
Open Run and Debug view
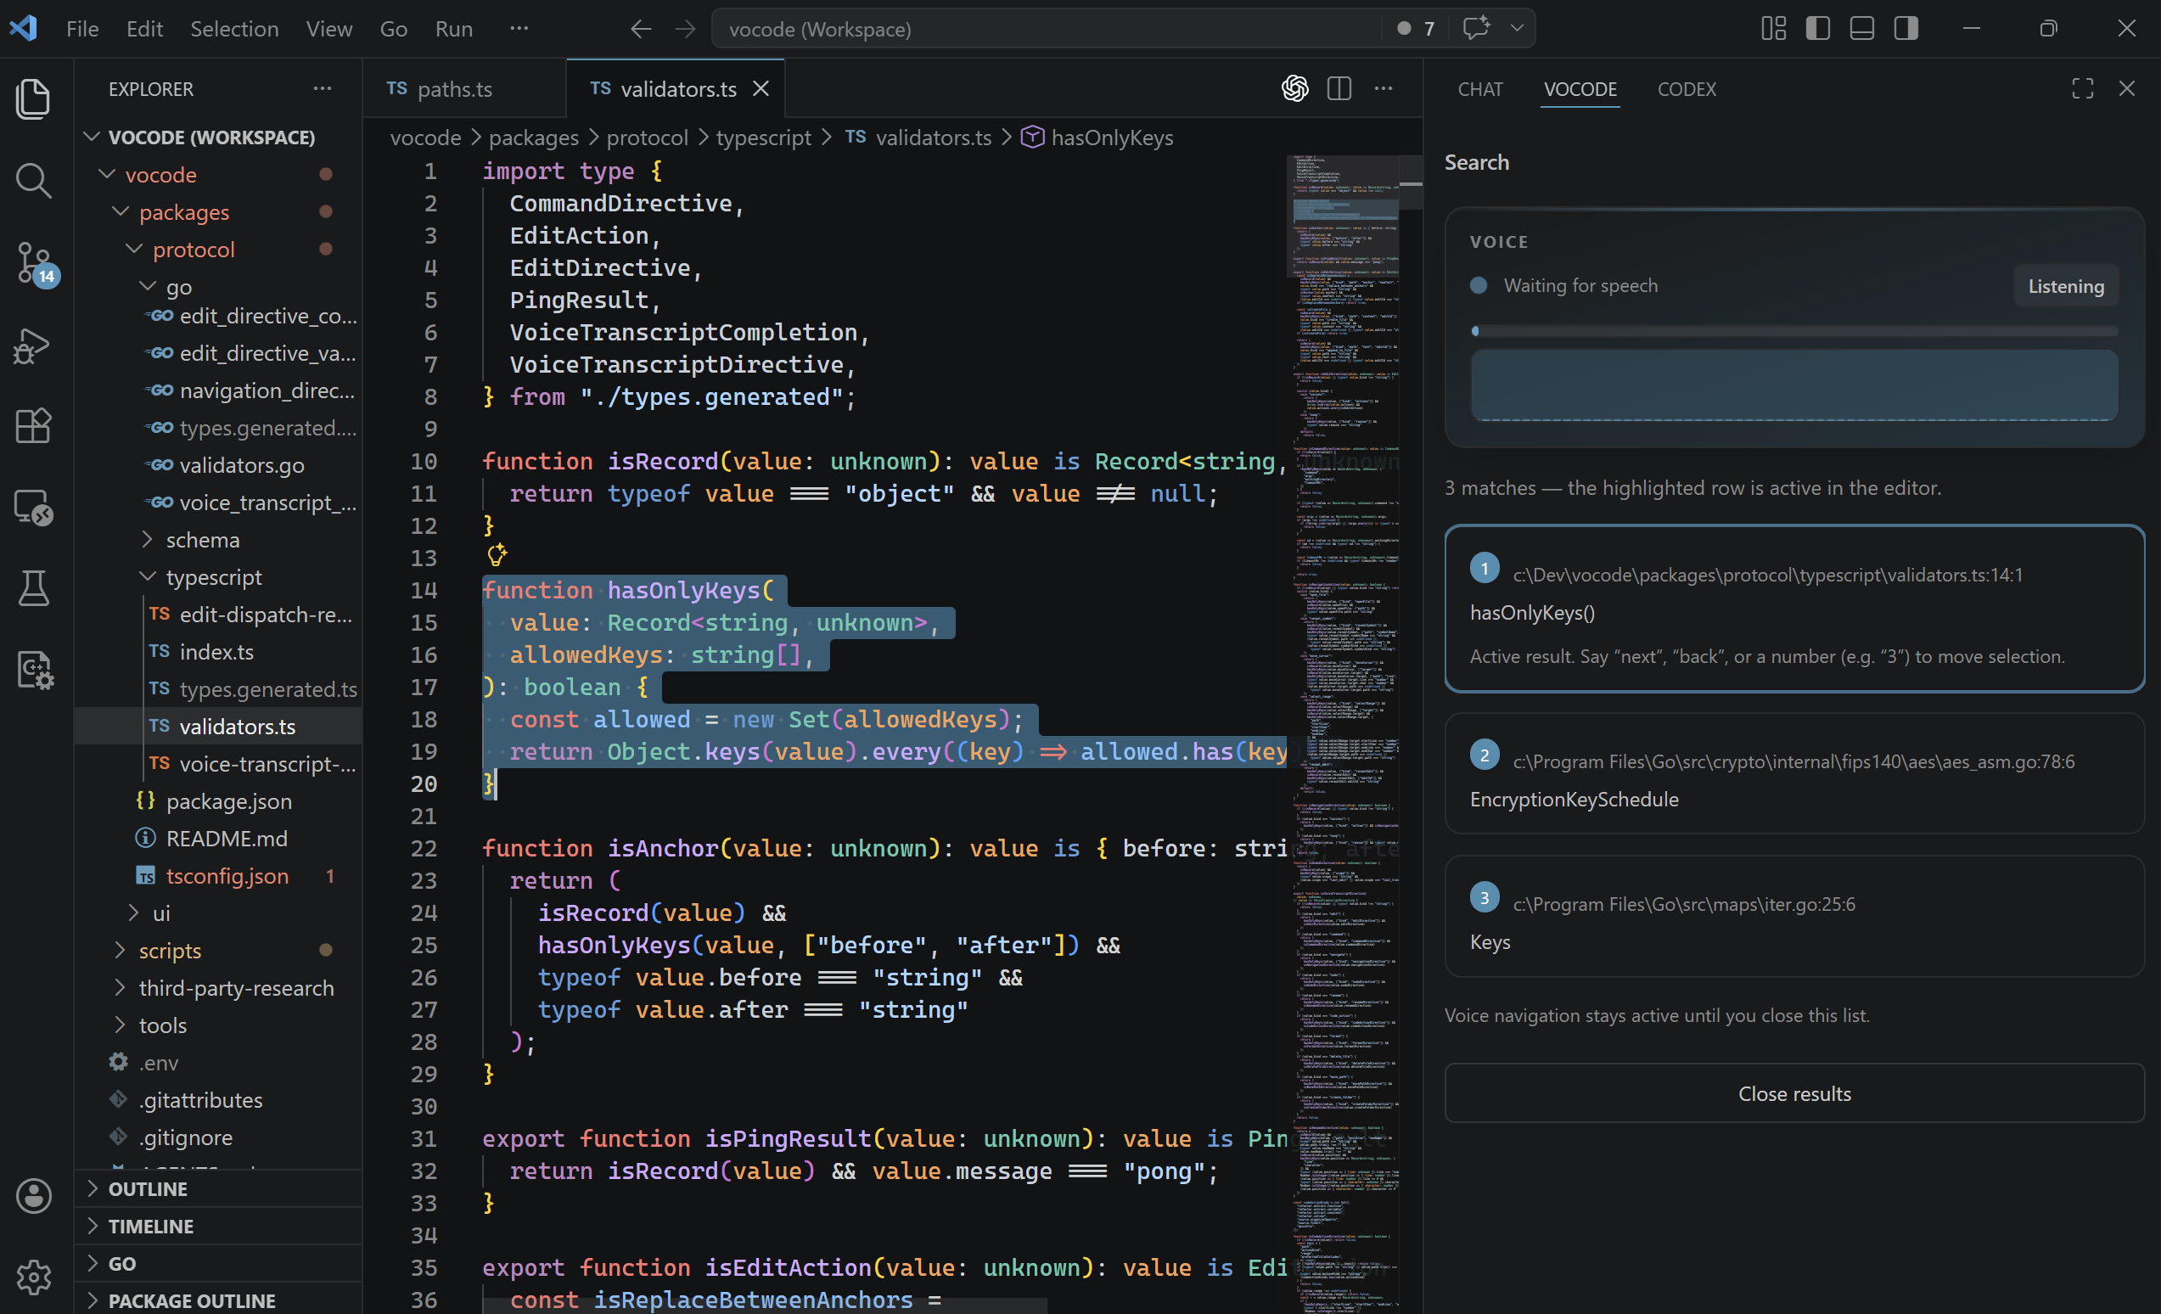(33, 345)
